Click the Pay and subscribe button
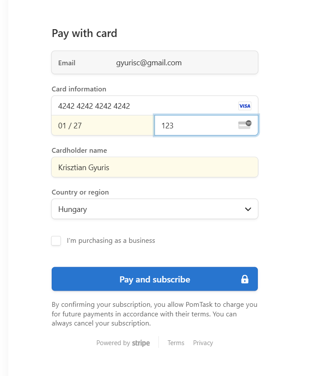 [155, 279]
